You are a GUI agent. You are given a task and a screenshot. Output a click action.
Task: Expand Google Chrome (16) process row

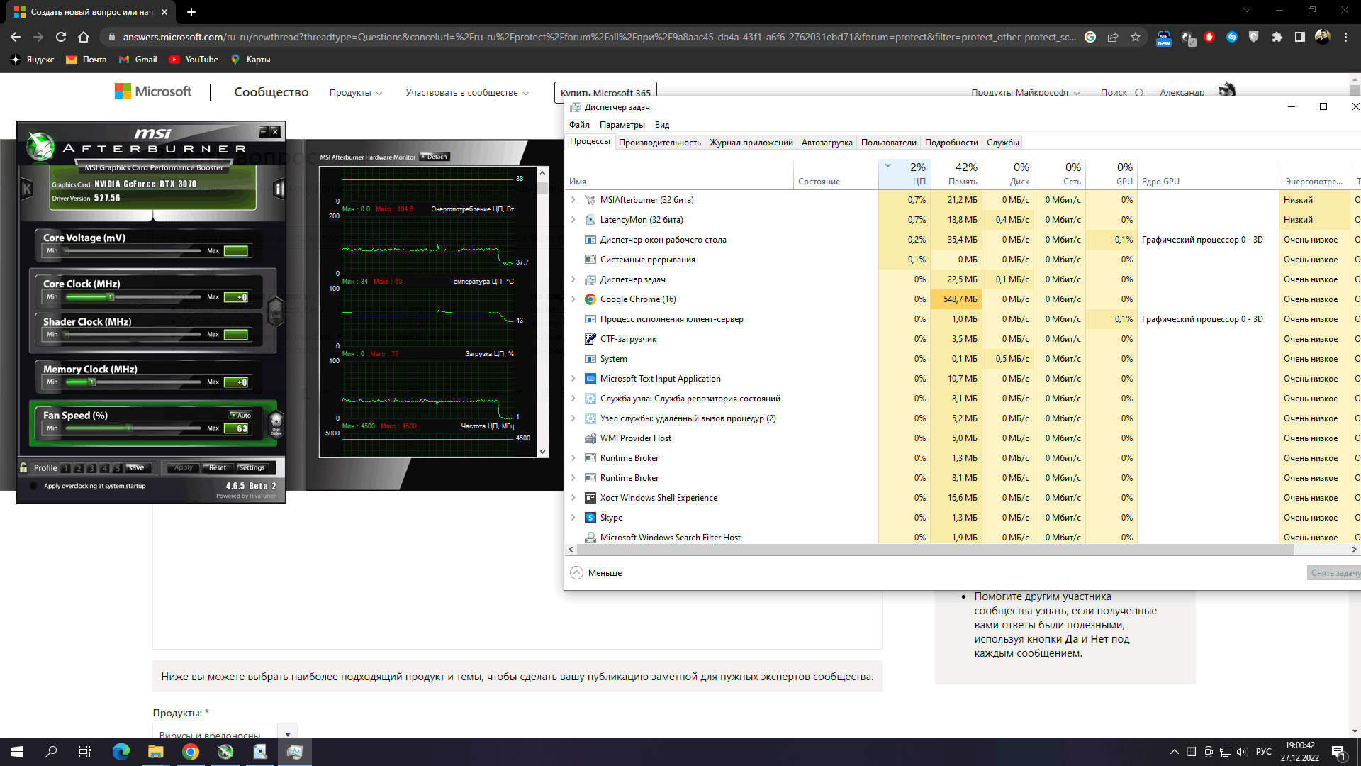pyautogui.click(x=573, y=299)
